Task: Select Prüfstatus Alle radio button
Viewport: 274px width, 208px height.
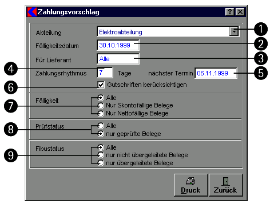Action: [101, 126]
